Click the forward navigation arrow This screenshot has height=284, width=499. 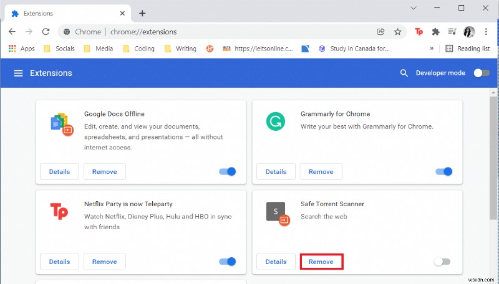(29, 31)
